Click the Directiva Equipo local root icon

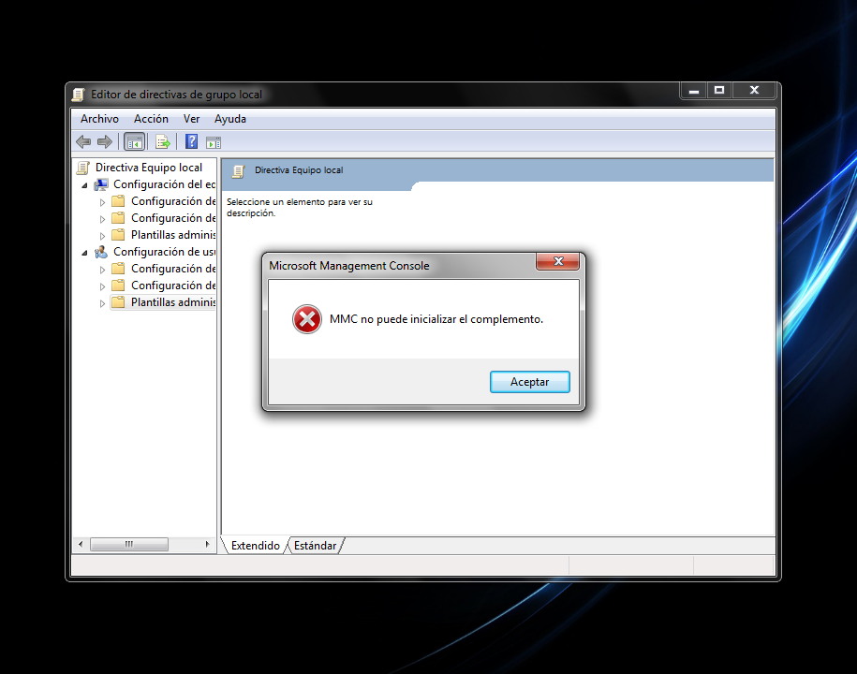tap(83, 168)
